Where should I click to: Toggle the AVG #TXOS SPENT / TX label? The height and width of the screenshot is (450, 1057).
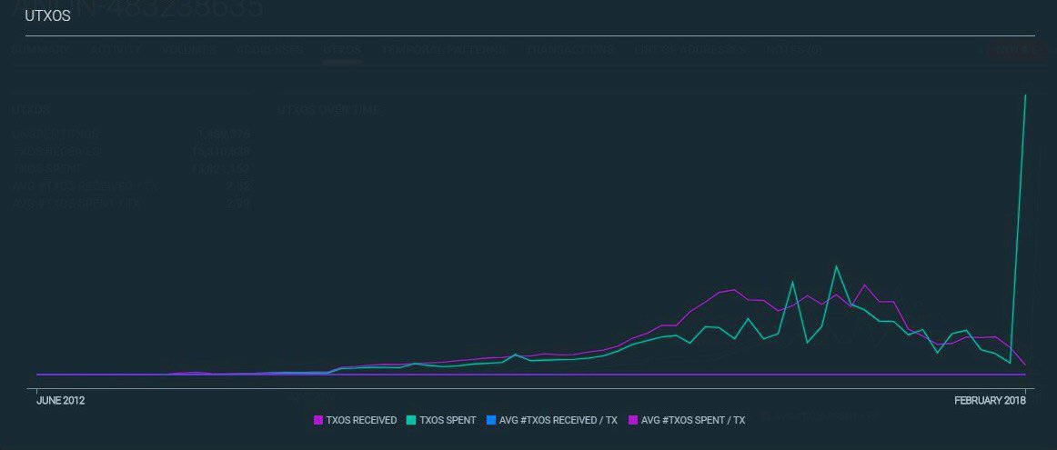coord(693,420)
